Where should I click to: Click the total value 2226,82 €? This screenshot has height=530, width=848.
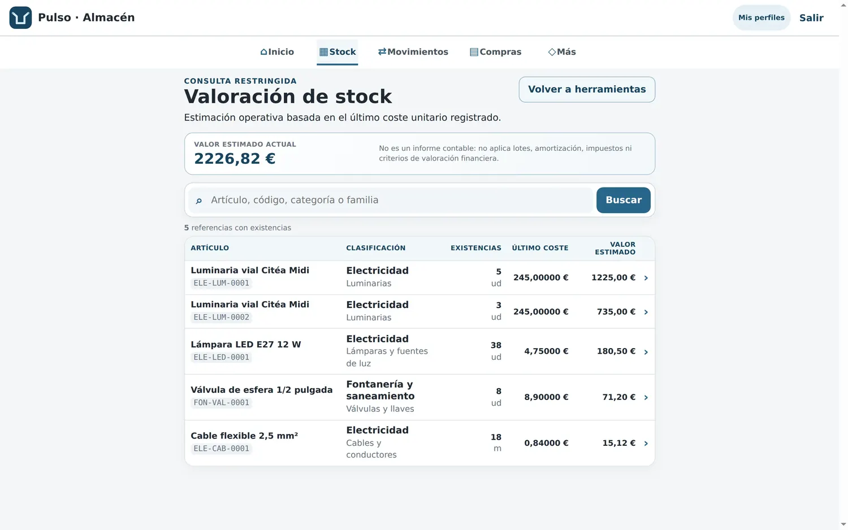pos(235,159)
